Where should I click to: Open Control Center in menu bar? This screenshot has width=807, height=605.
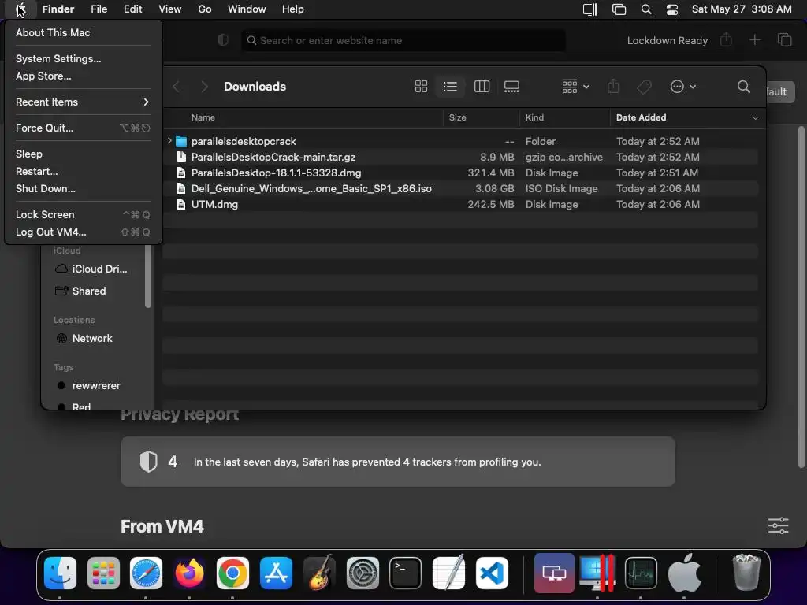click(x=672, y=9)
